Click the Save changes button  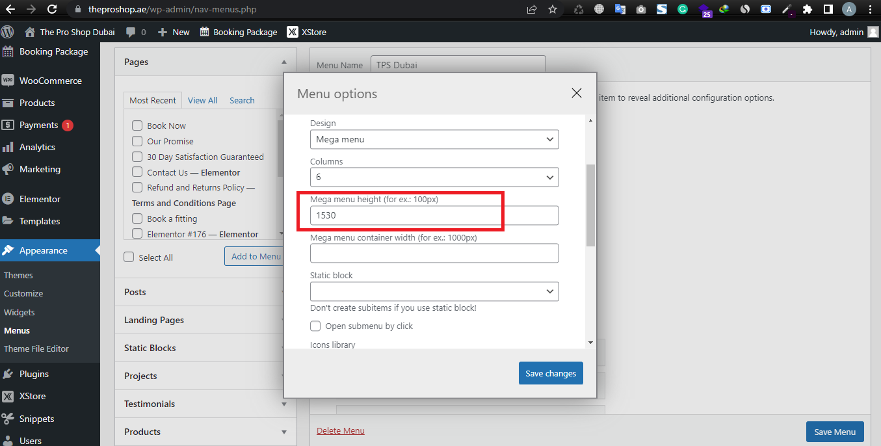point(551,373)
